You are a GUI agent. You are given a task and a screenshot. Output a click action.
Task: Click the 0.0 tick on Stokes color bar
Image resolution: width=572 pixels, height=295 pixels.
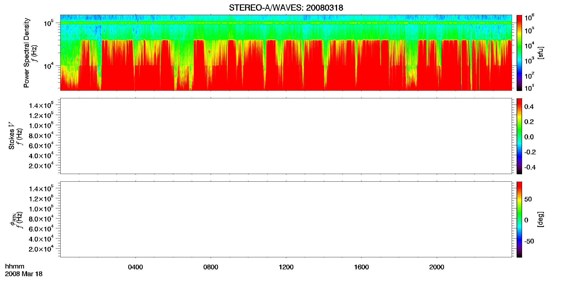click(x=529, y=137)
